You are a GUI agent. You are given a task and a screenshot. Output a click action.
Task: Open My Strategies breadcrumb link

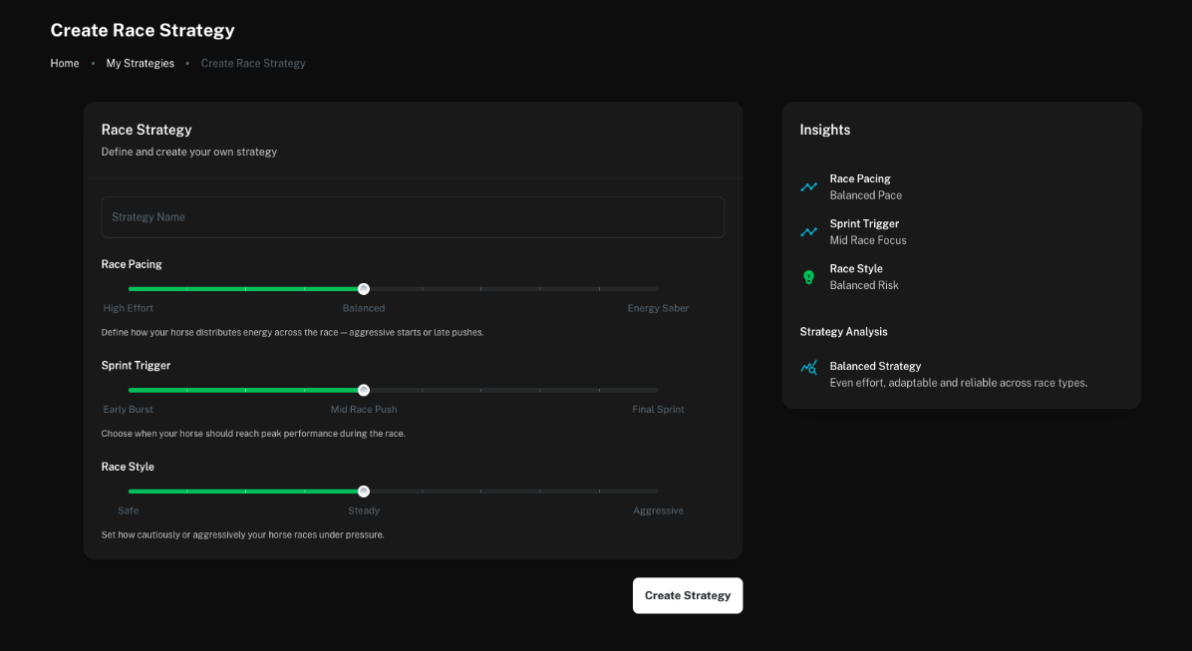141,64
